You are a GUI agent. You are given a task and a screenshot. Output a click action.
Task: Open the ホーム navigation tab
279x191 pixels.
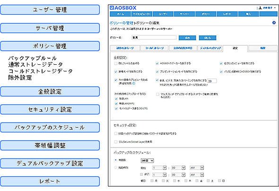121,14
